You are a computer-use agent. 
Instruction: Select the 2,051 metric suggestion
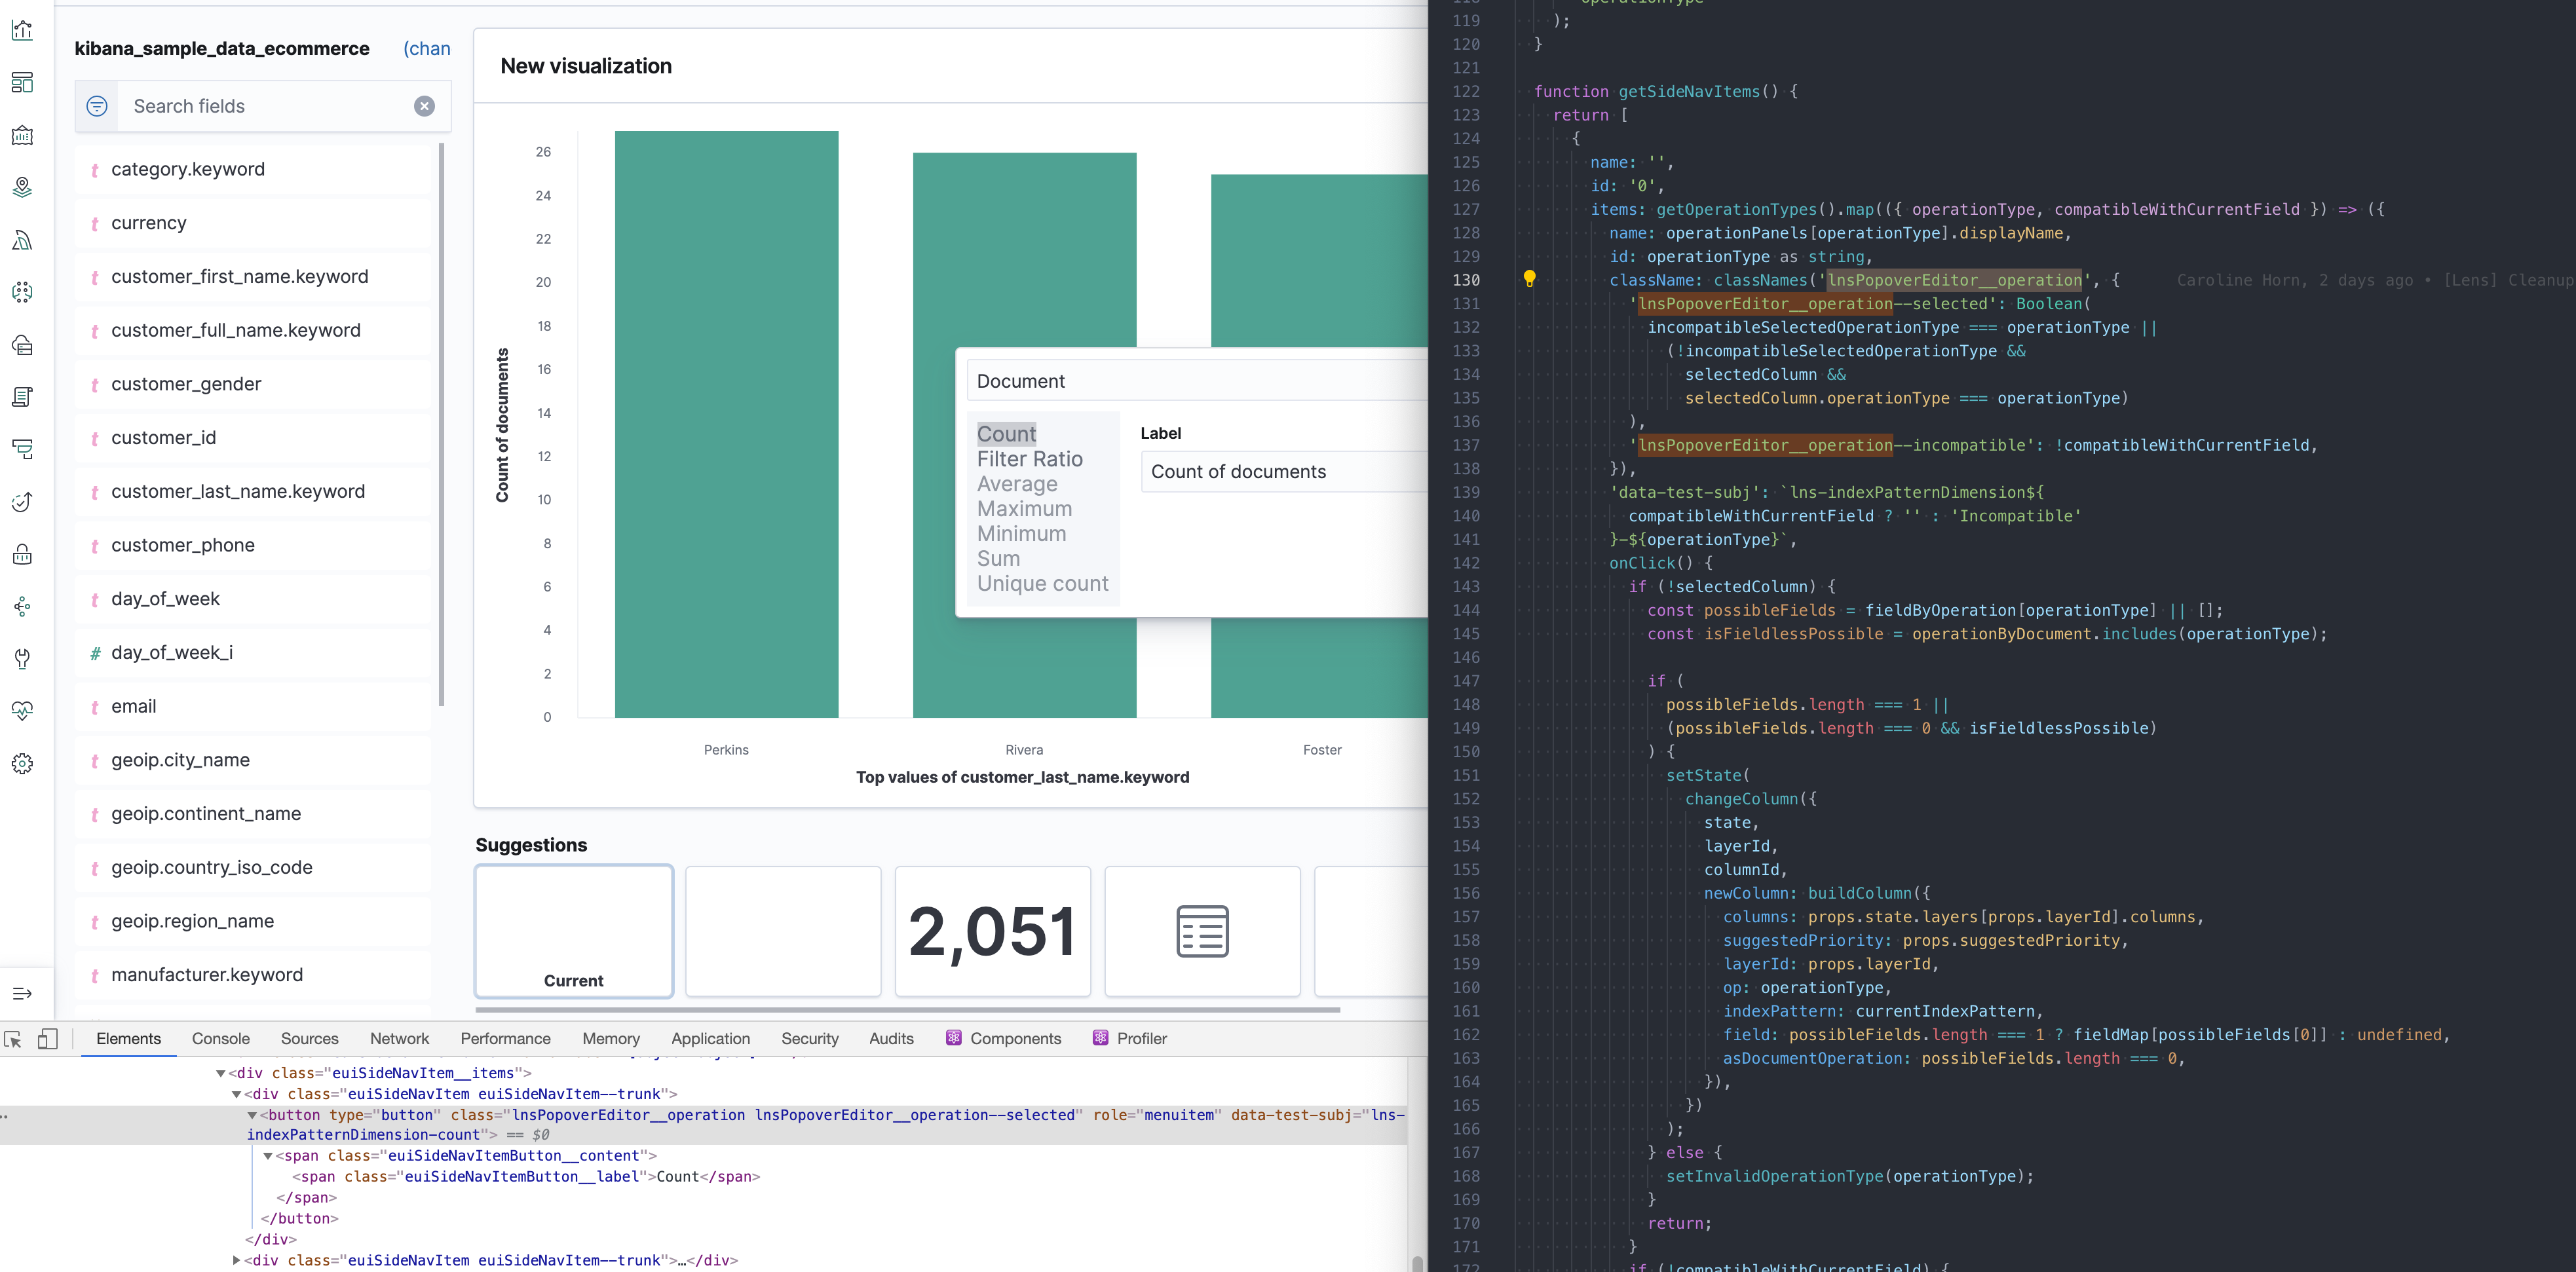[x=993, y=931]
